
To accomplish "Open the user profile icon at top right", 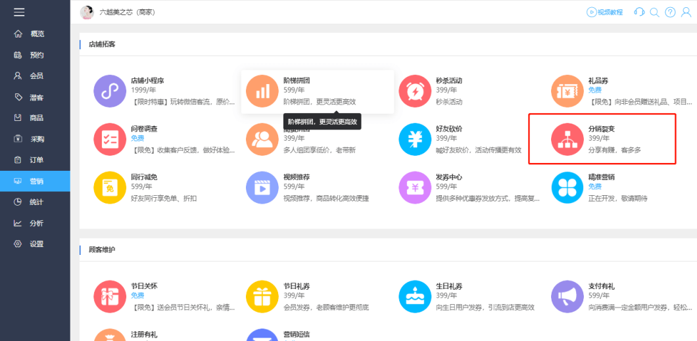I will point(686,12).
